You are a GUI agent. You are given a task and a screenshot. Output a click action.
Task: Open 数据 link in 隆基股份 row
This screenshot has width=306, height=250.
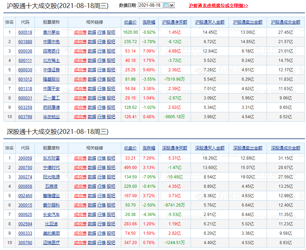(92, 79)
